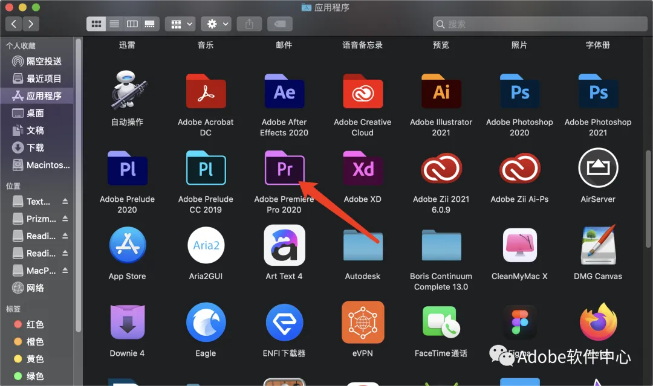Select the 迅雷 app label
This screenshot has height=386, width=653.
(x=127, y=45)
